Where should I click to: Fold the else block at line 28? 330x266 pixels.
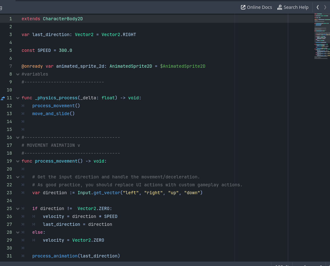click(18, 232)
